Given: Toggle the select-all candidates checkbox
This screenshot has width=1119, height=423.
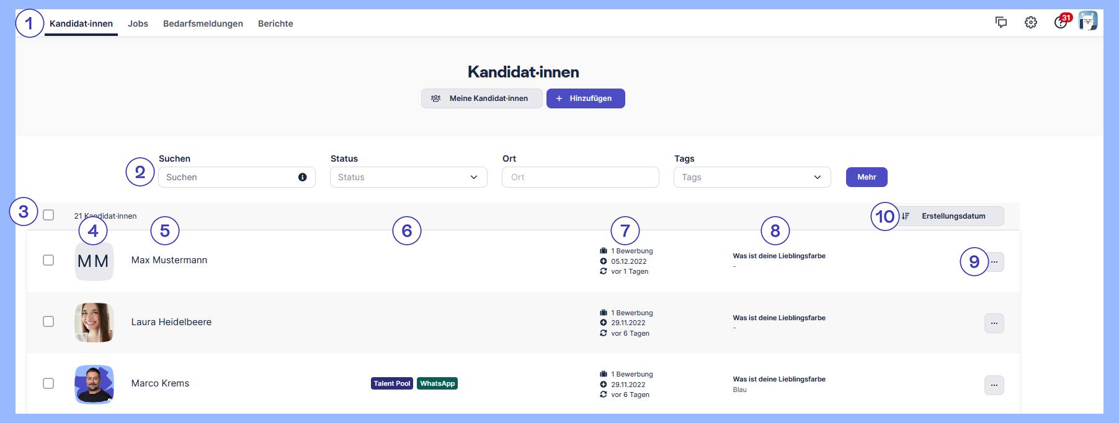Looking at the screenshot, I should [48, 215].
